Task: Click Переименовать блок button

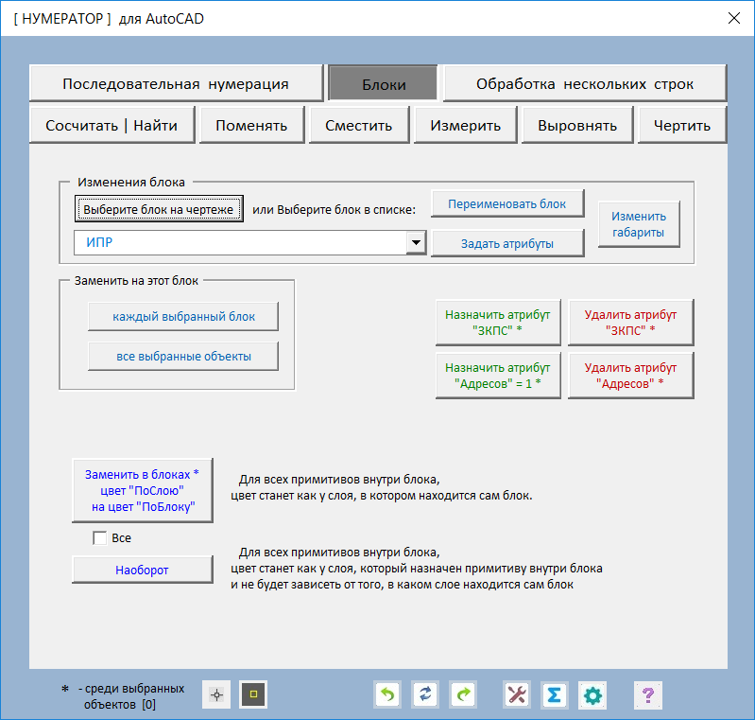Action: click(507, 203)
